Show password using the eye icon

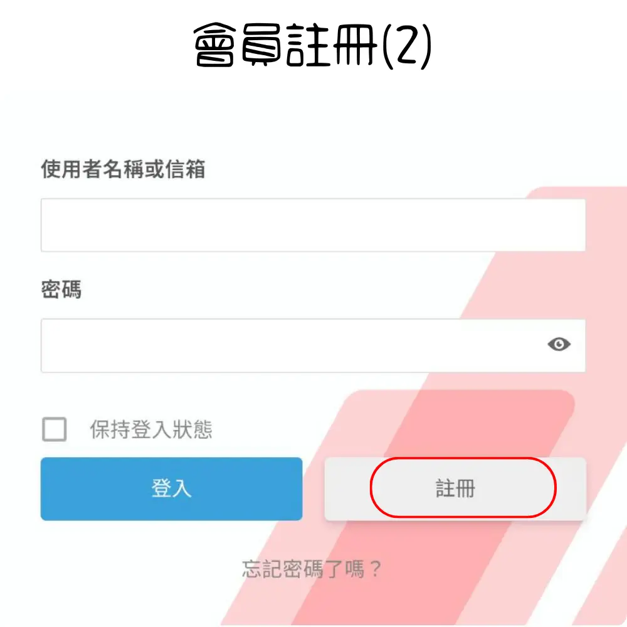[x=559, y=344]
